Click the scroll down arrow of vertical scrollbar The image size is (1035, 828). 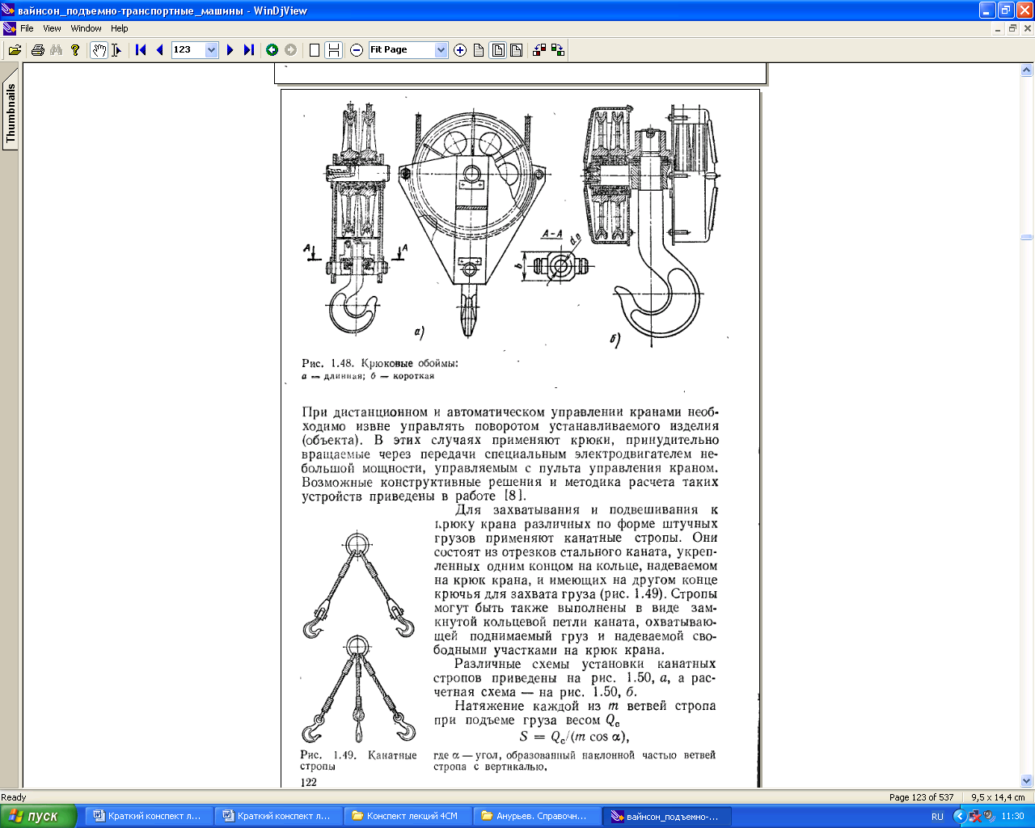click(x=1027, y=781)
